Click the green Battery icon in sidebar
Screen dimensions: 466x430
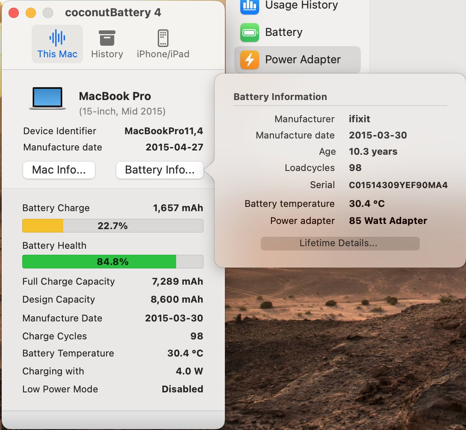(x=250, y=32)
